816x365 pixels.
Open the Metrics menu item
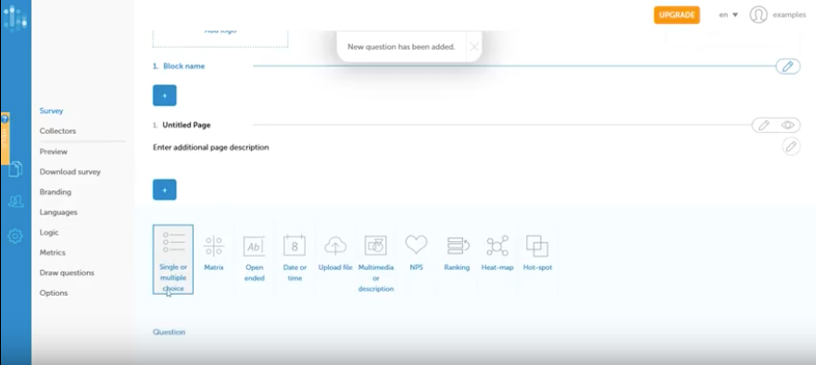coord(53,253)
